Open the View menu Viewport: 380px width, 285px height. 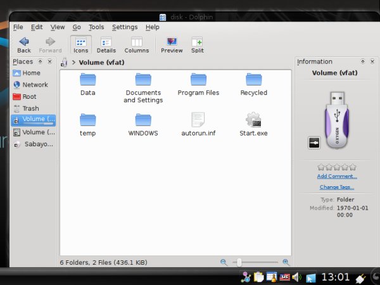point(58,27)
